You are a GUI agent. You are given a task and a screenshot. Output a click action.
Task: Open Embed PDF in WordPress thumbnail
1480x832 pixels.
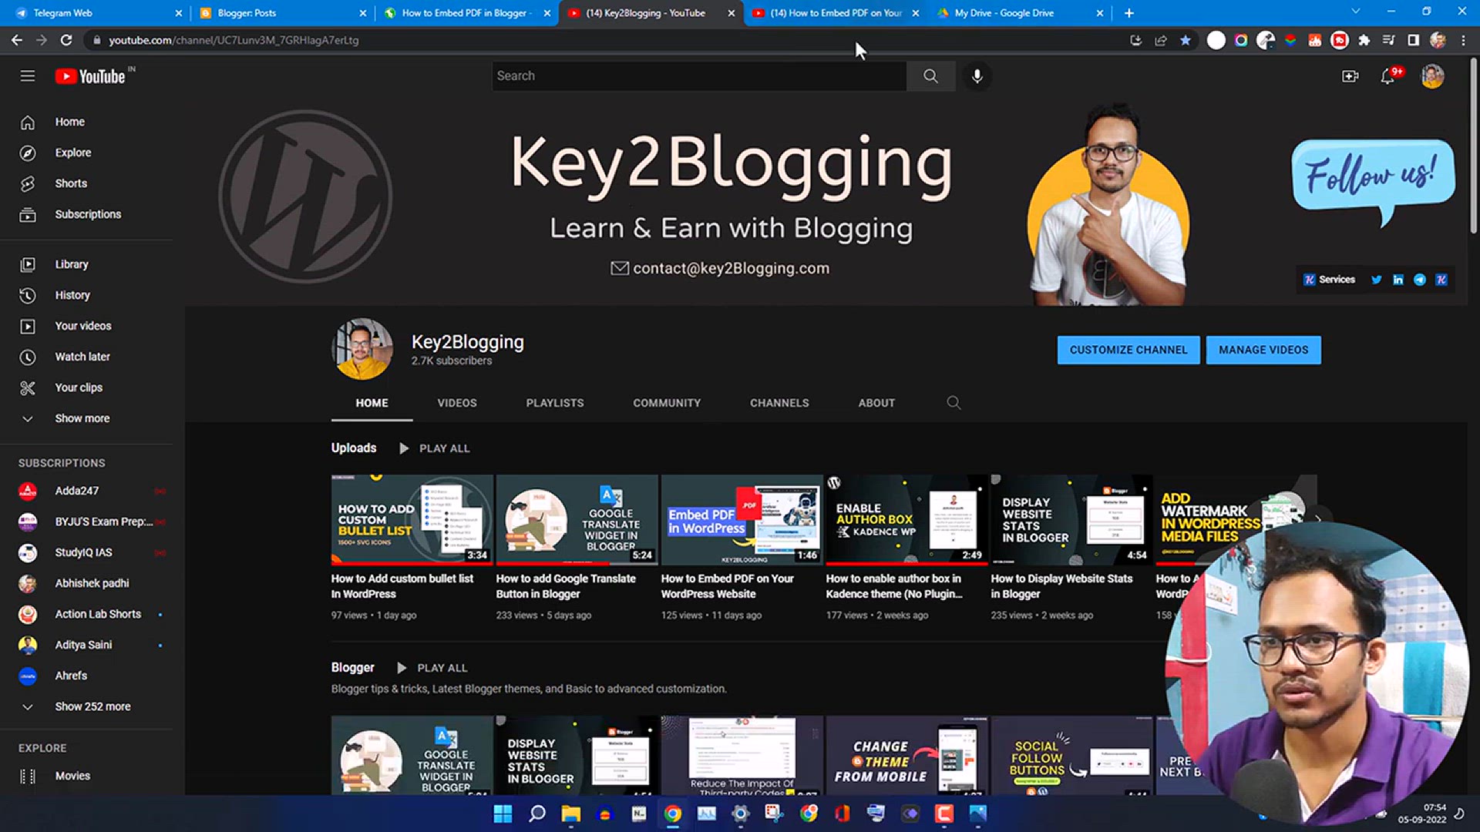click(x=742, y=520)
